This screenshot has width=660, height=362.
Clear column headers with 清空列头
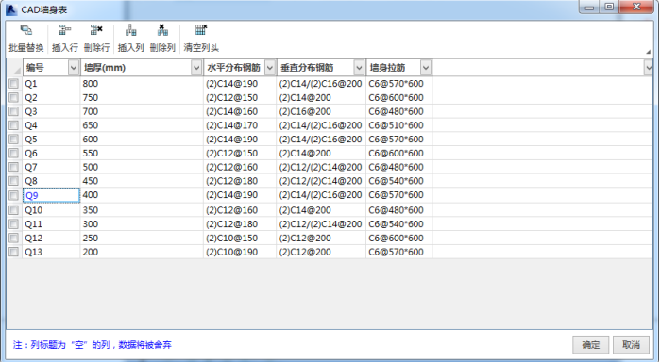[201, 39]
